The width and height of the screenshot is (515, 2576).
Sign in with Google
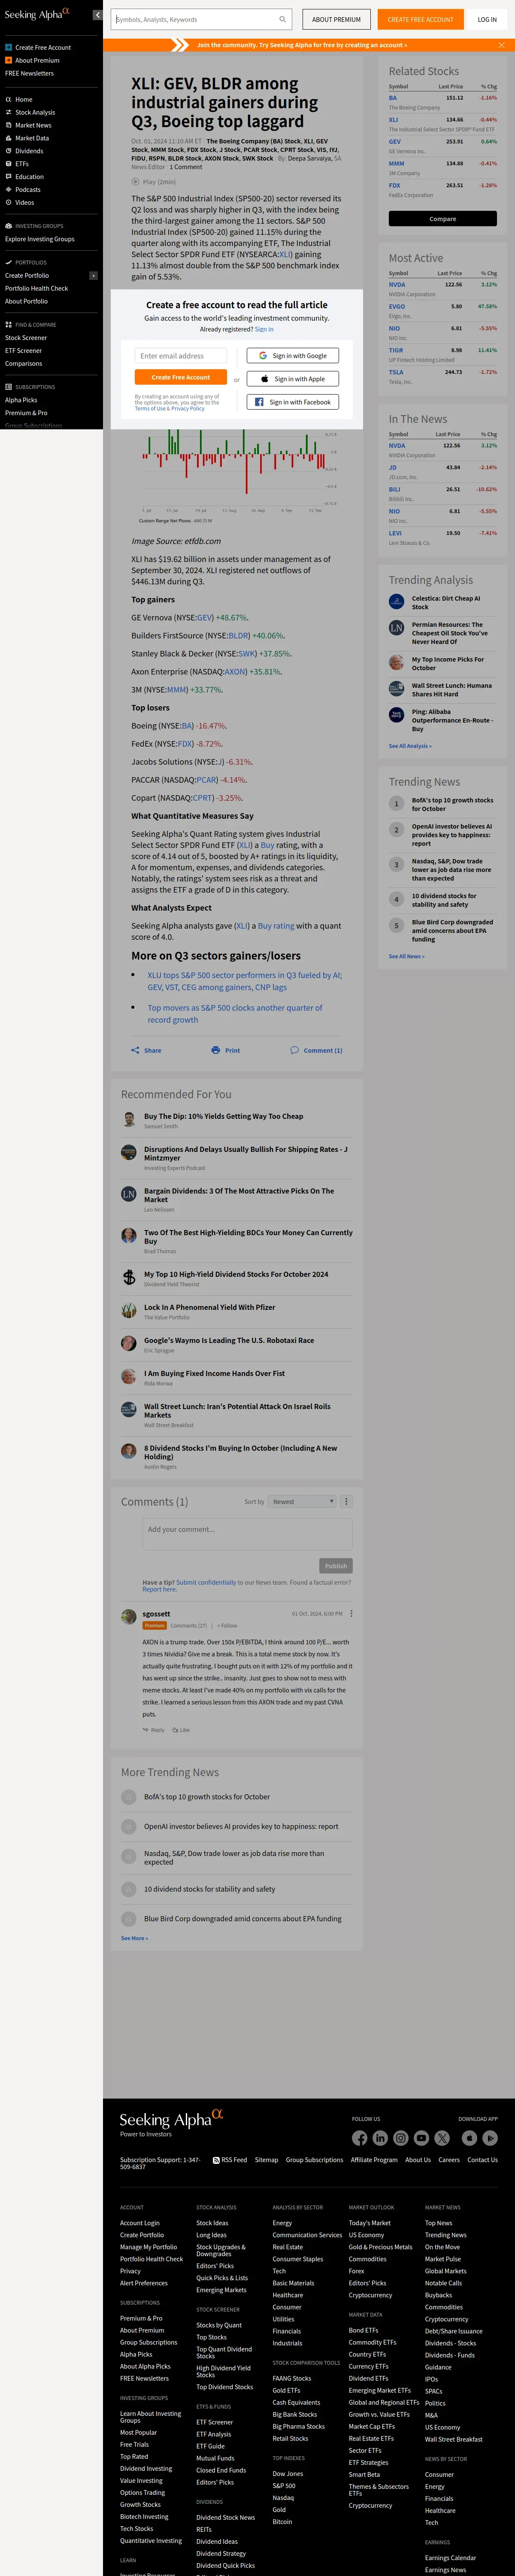pyautogui.click(x=293, y=355)
